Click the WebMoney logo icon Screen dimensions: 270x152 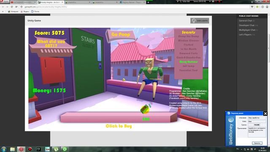pos(231,119)
